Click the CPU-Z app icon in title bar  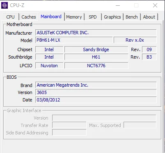click(5, 5)
